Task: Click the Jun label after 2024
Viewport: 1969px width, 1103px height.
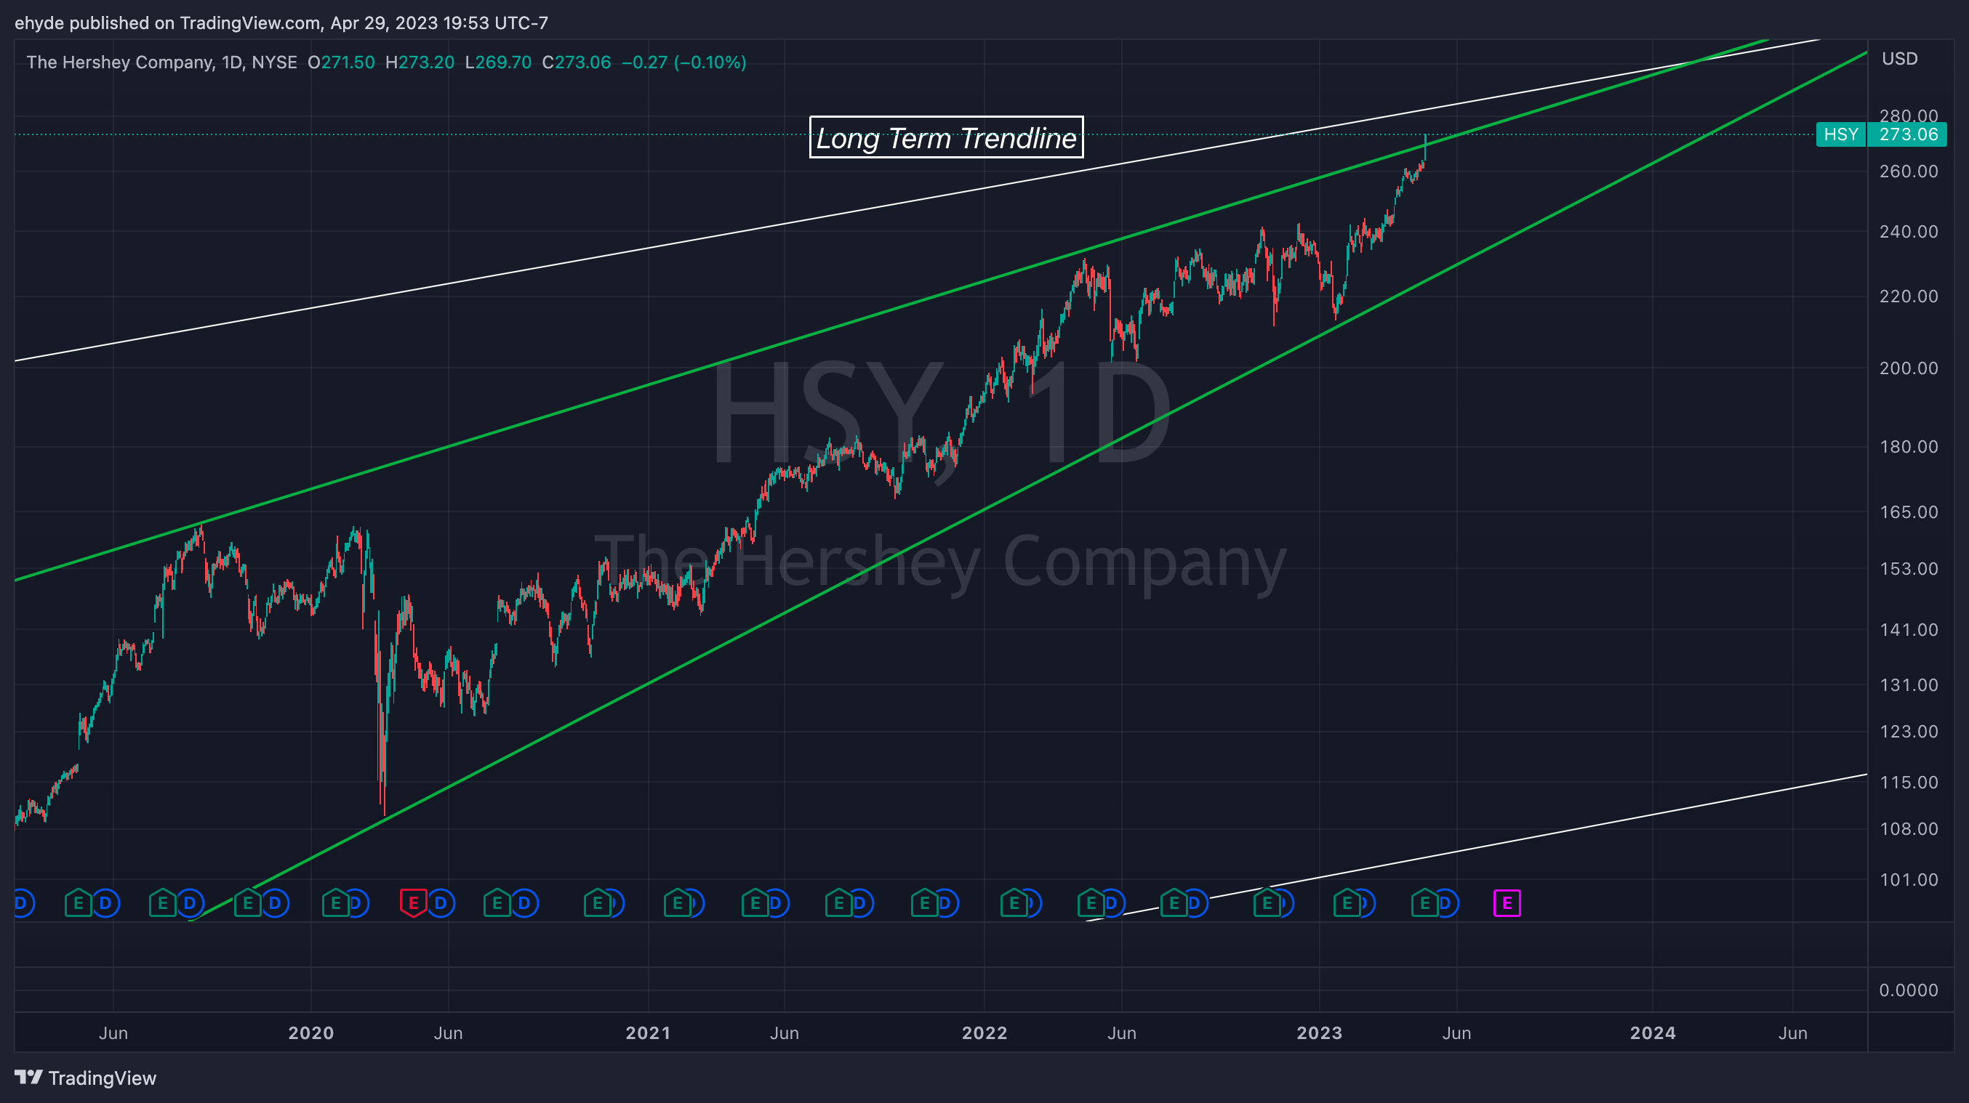Action: tap(1792, 1033)
